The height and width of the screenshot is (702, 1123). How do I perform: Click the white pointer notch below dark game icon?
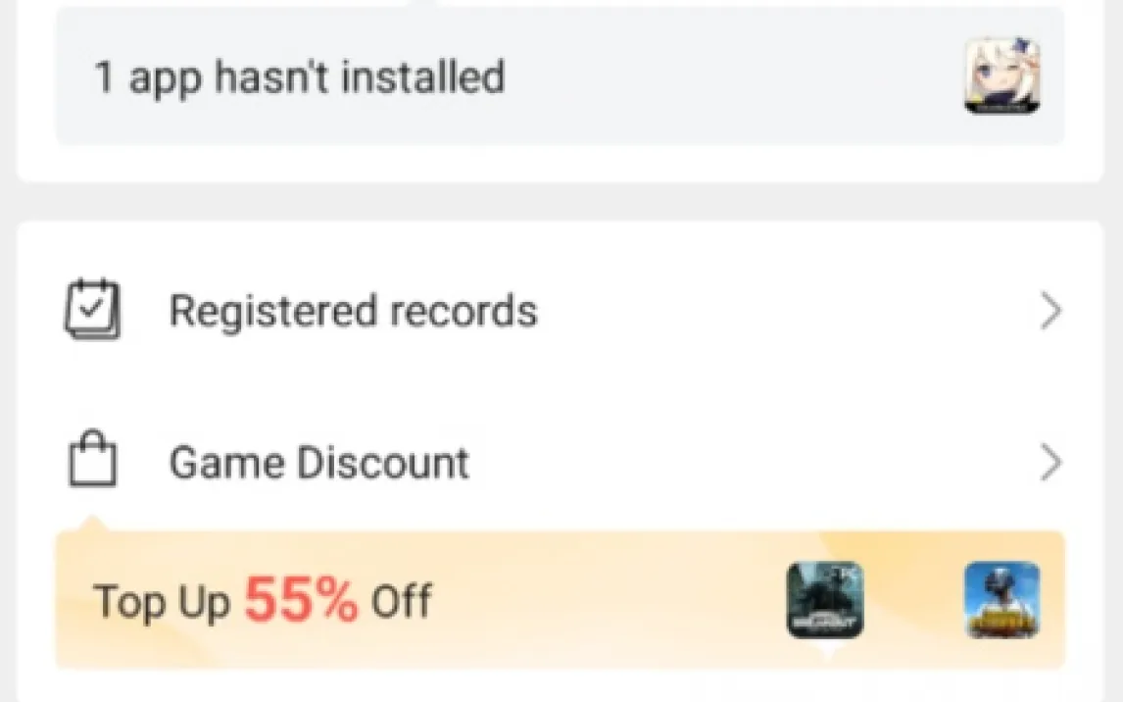(x=826, y=648)
